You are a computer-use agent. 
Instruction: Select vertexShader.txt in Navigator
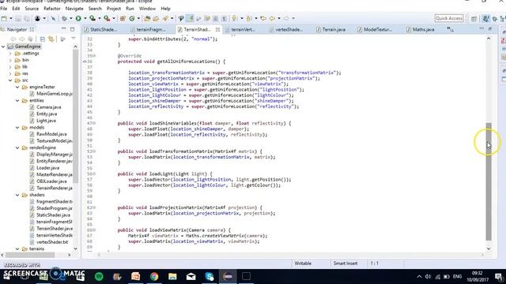click(51, 242)
